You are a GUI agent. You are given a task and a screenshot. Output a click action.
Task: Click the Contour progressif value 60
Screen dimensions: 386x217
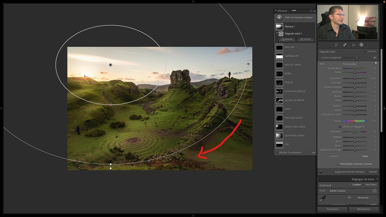coord(375,58)
